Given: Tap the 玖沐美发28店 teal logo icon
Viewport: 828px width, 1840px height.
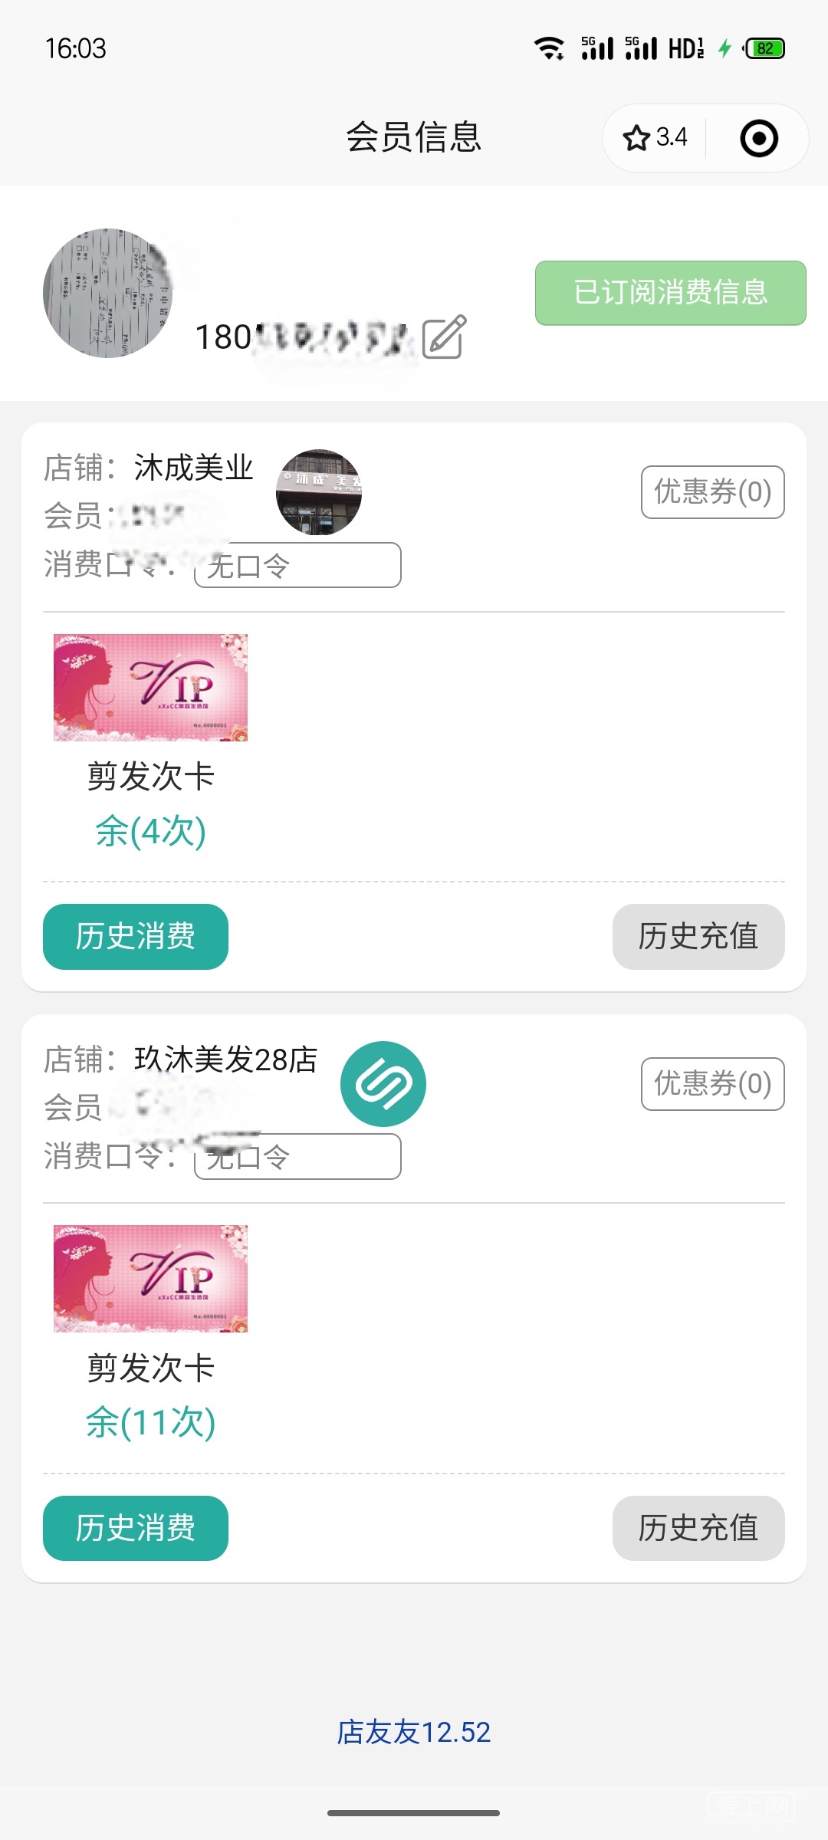Looking at the screenshot, I should coord(383,1084).
